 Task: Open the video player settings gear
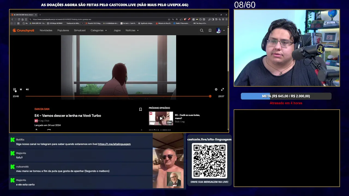coord(216,89)
